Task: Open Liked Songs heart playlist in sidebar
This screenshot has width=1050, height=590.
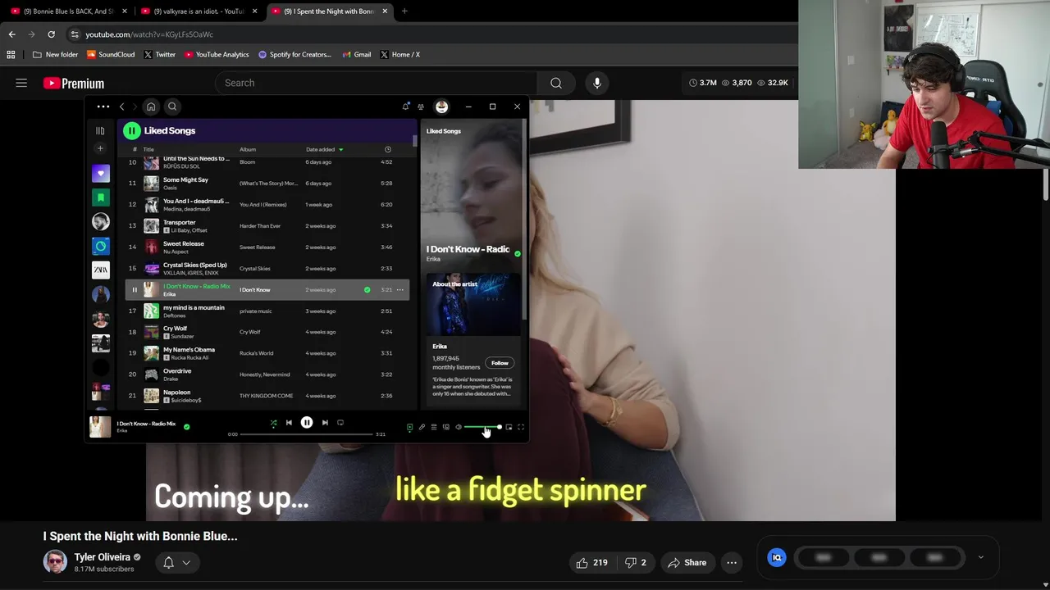Action: click(101, 173)
